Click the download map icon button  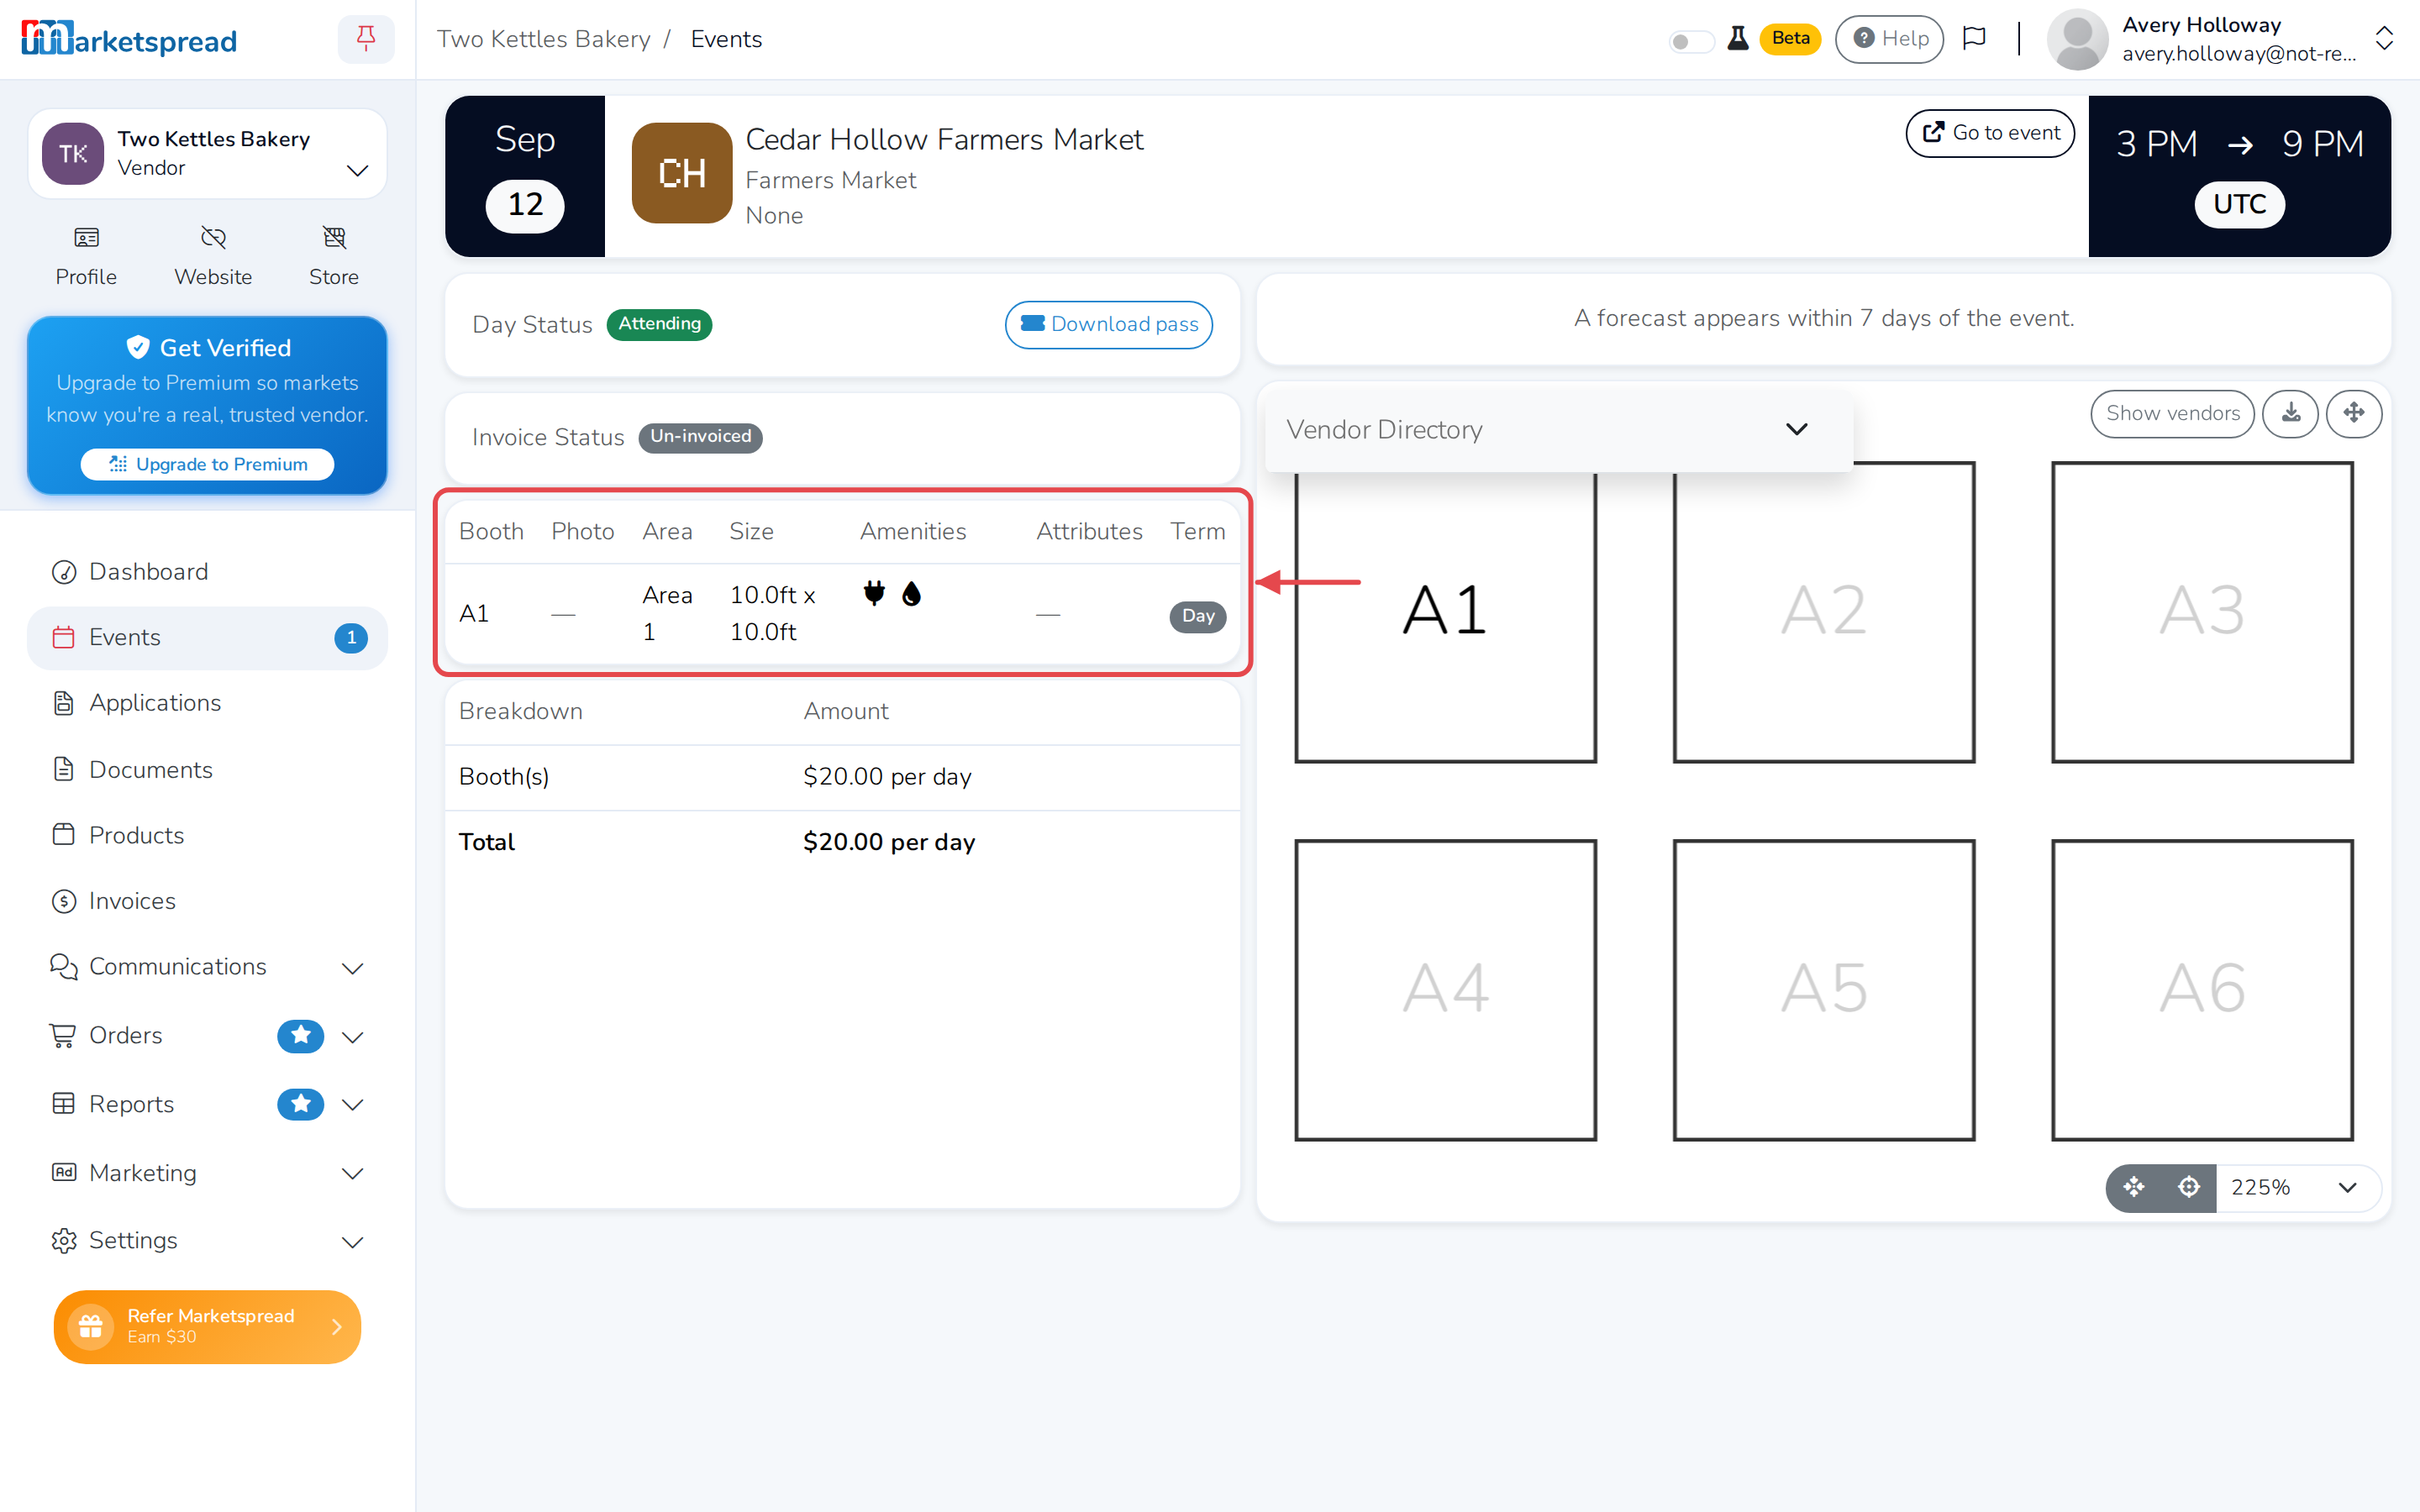tap(2291, 413)
